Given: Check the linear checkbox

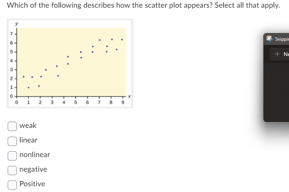Looking at the screenshot, I should click(x=12, y=141).
